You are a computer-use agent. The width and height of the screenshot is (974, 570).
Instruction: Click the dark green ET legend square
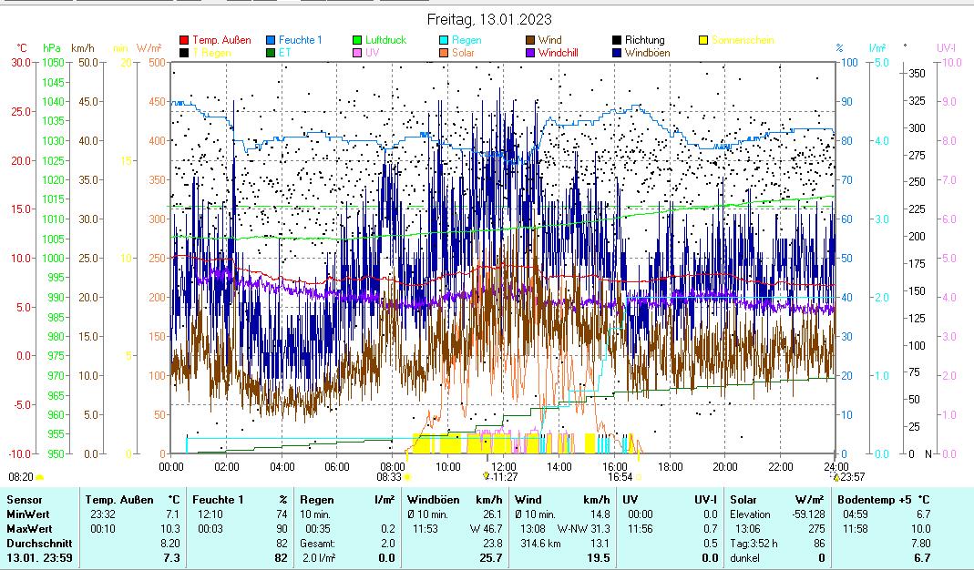pyautogui.click(x=271, y=53)
